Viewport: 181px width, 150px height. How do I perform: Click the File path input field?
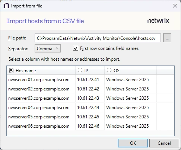point(98,38)
